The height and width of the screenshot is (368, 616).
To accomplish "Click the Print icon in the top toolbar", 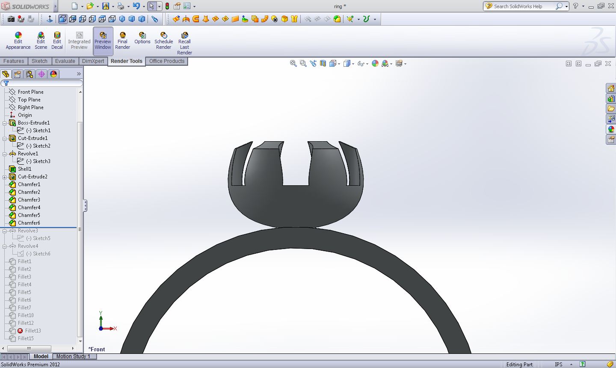I will coord(121,6).
